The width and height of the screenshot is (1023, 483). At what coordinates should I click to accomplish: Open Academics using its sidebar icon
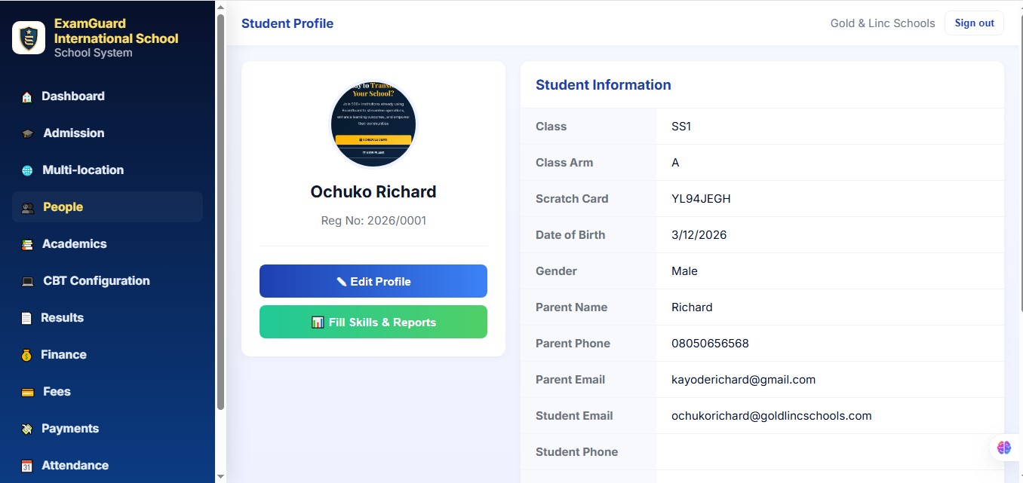26,243
